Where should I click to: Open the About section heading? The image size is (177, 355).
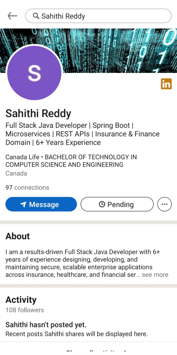coord(18,236)
